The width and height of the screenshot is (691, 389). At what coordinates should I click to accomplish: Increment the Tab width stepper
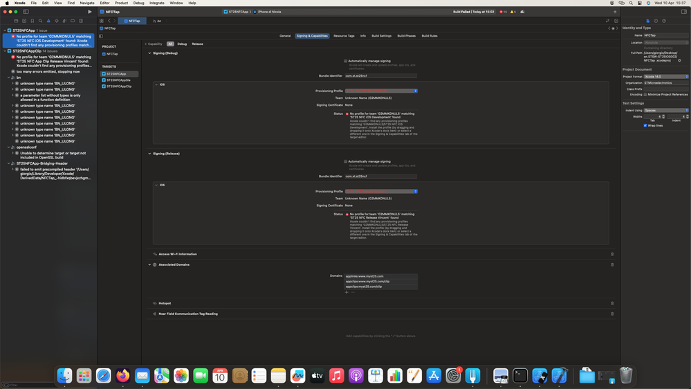(663, 116)
